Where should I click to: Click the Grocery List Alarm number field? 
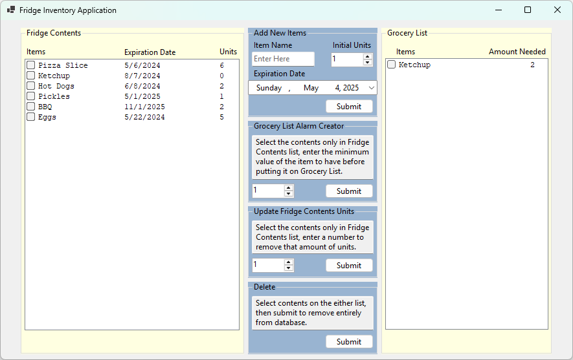(x=268, y=191)
